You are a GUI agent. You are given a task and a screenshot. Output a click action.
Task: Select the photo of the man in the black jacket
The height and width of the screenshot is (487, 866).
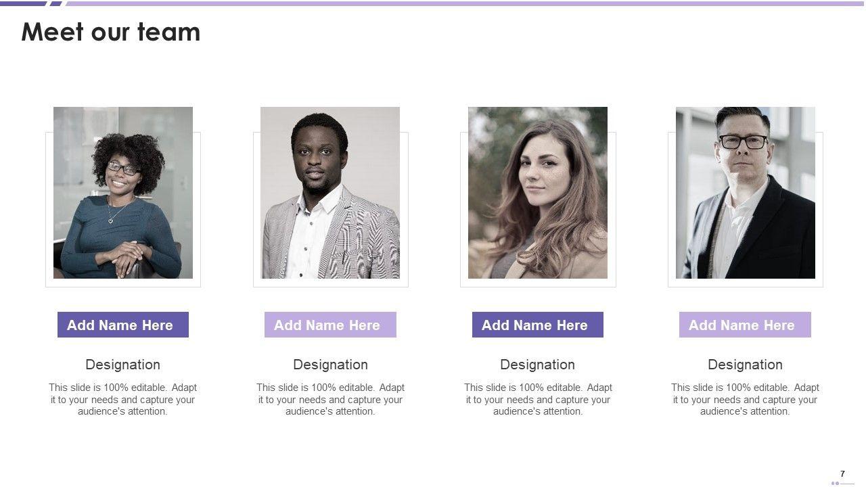pos(746,193)
